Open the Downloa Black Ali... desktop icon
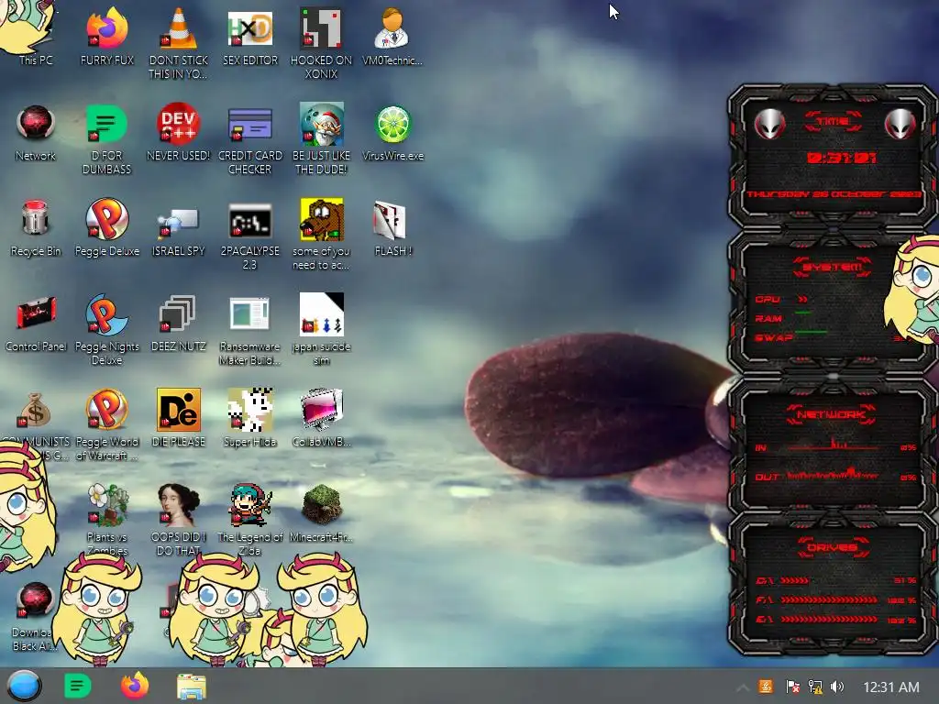Viewport: 939px width, 704px height. click(34, 617)
